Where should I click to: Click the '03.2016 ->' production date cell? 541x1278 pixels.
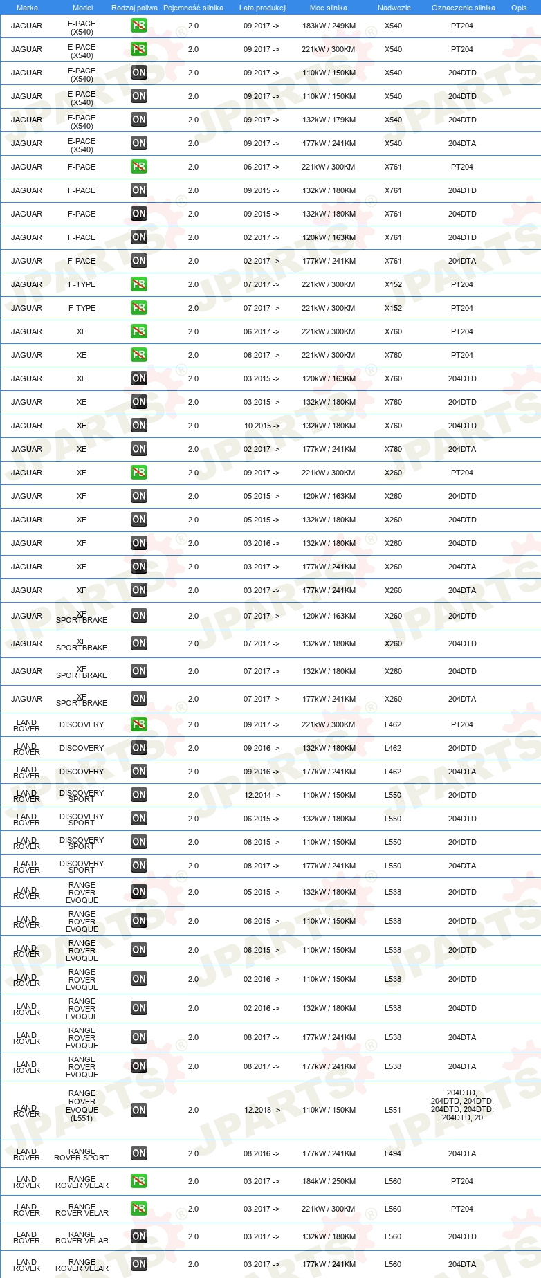(x=262, y=543)
